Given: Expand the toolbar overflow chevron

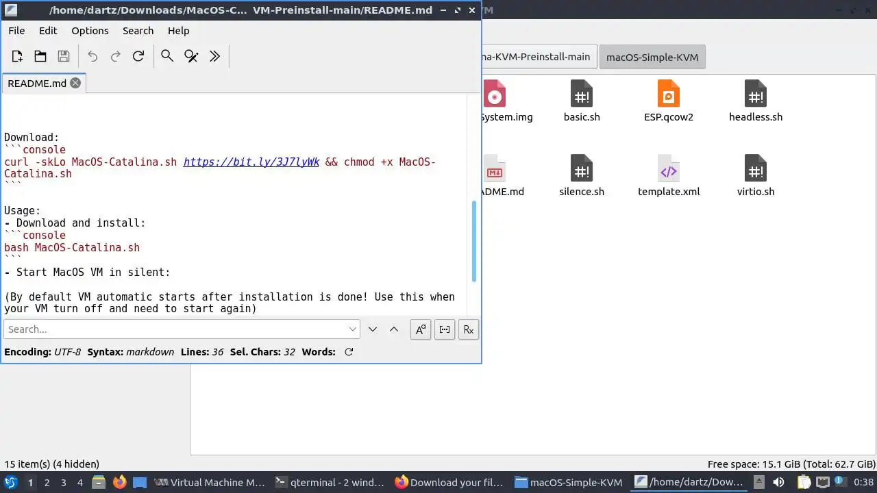Looking at the screenshot, I should [214, 56].
